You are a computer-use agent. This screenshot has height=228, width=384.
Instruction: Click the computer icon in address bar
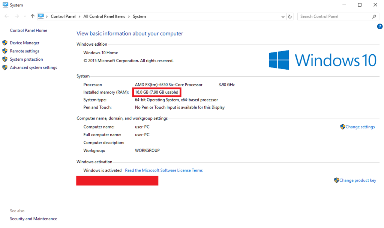click(x=41, y=16)
